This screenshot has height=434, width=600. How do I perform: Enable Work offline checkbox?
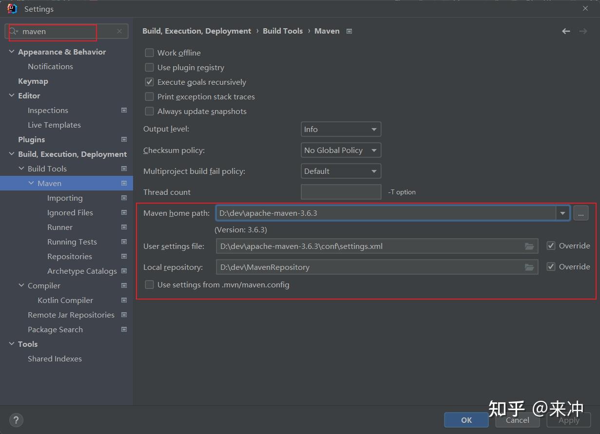click(150, 53)
